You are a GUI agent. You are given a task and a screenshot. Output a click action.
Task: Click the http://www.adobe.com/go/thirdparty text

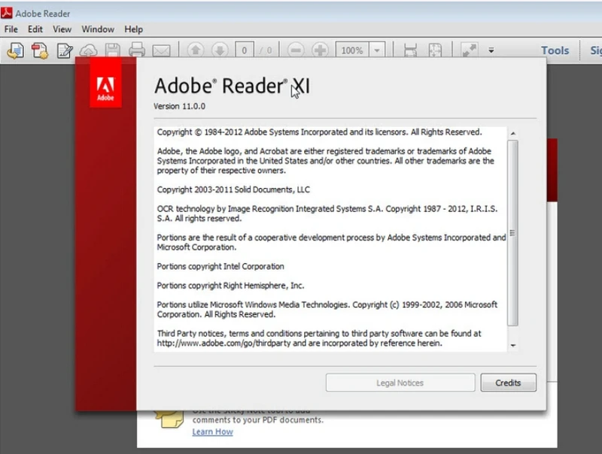pos(223,343)
